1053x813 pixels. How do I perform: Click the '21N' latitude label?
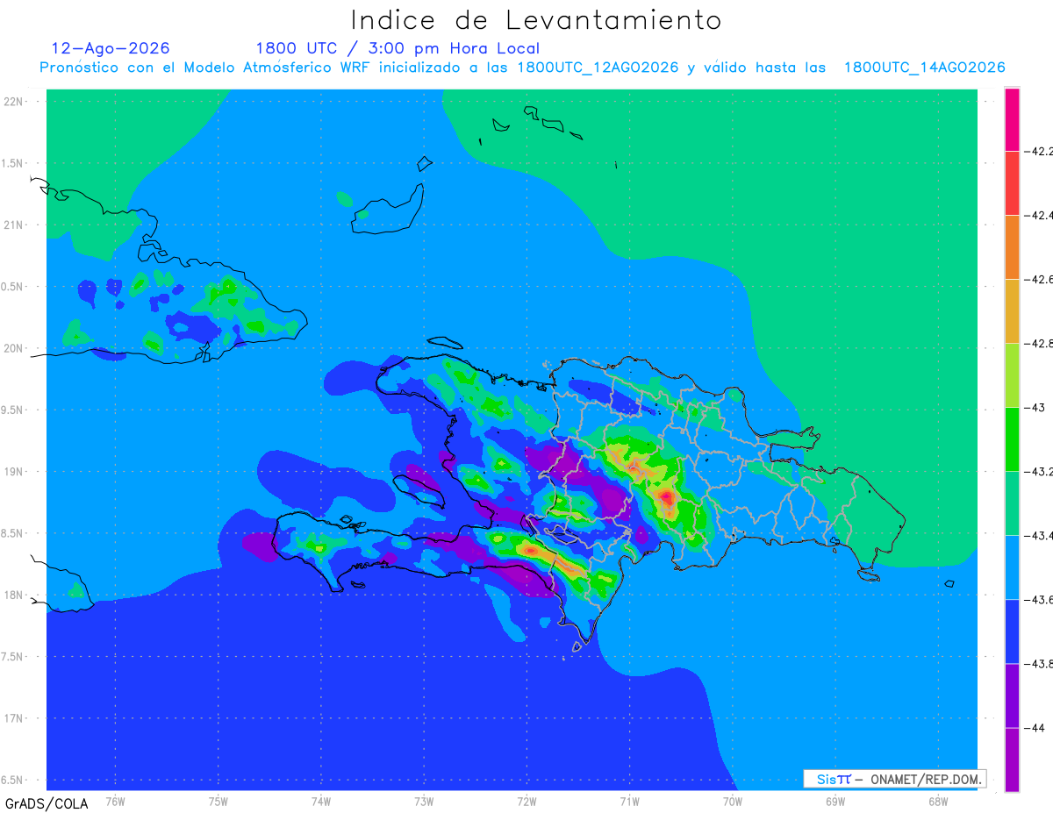(14, 225)
